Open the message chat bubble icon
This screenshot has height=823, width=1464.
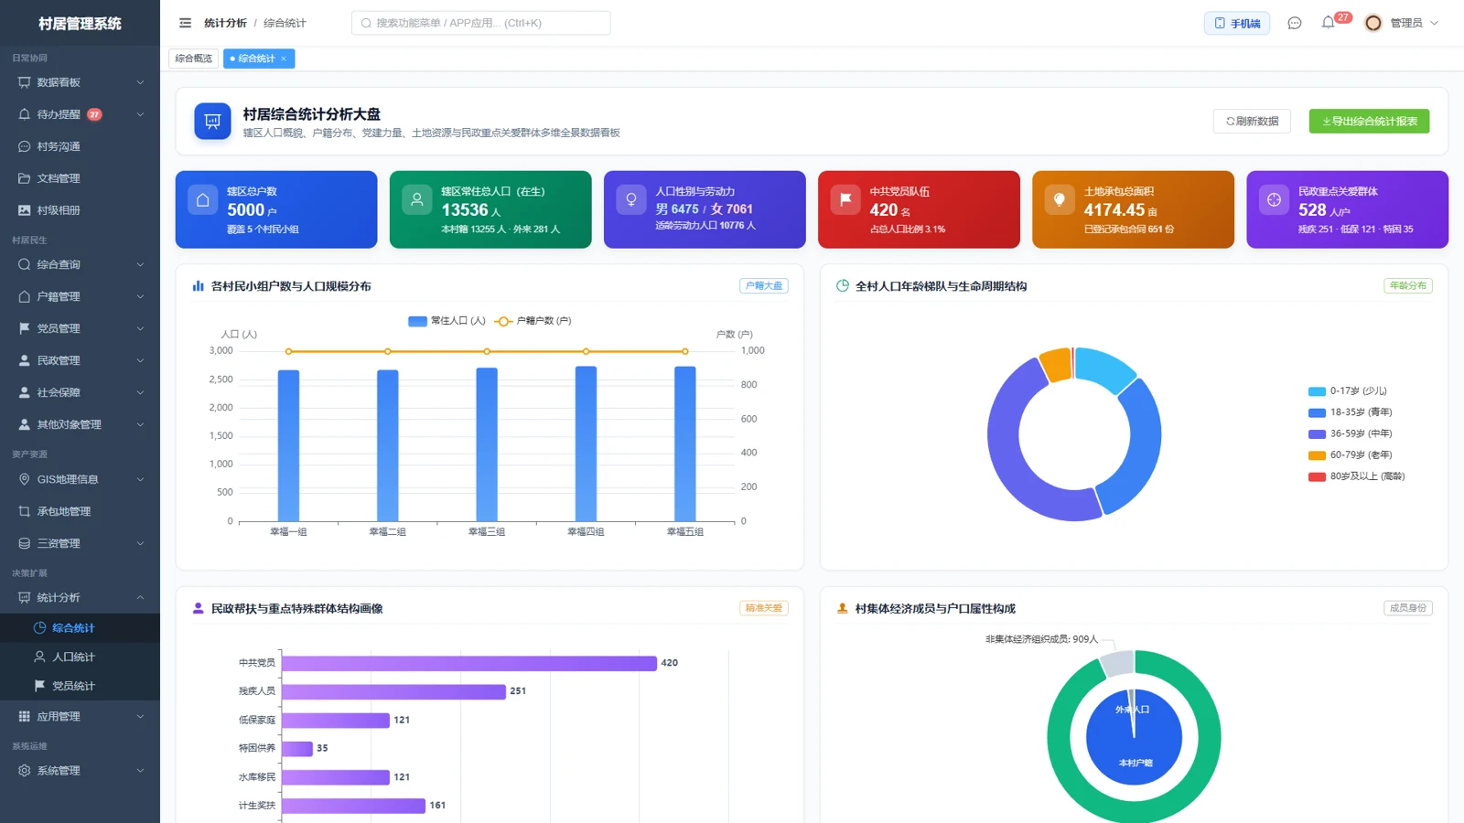coord(1294,23)
